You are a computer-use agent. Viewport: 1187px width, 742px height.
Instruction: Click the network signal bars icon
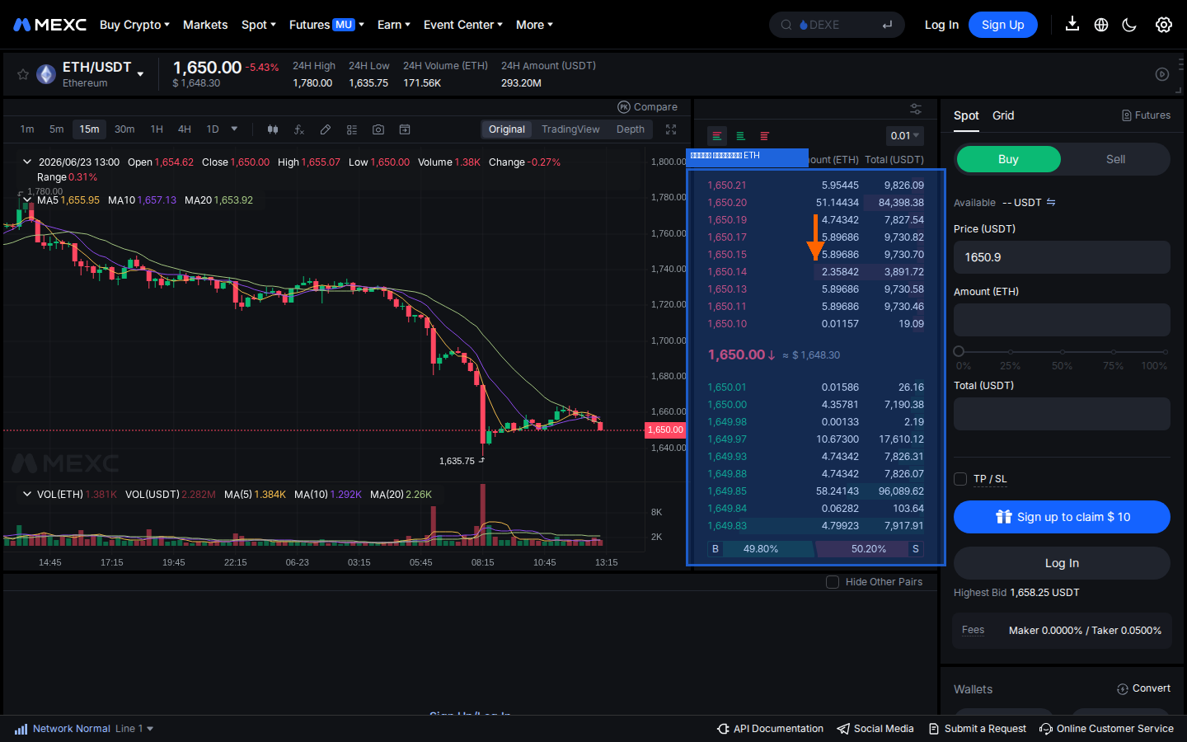pyautogui.click(x=21, y=729)
